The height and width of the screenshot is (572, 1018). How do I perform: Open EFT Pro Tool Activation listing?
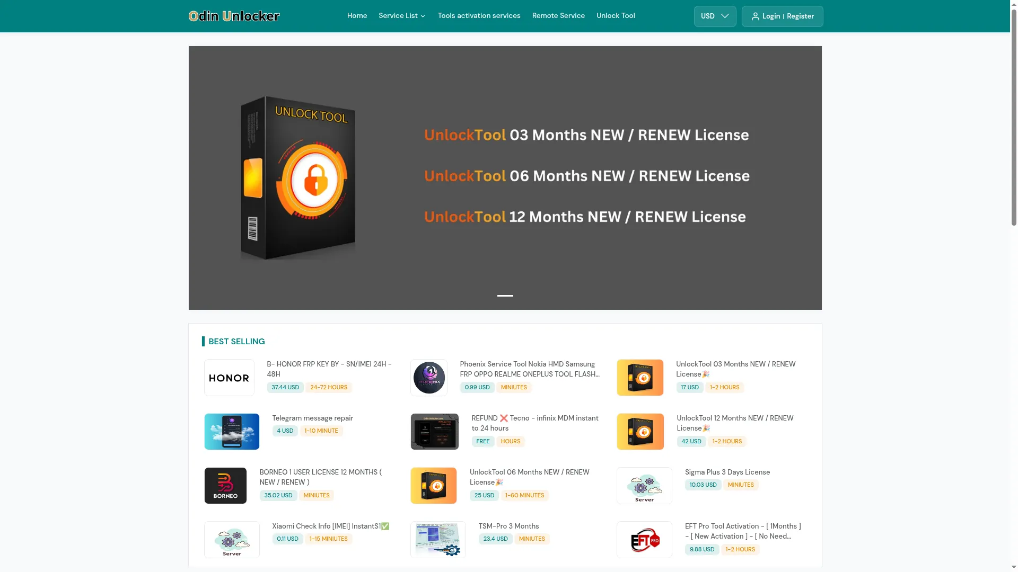(743, 531)
